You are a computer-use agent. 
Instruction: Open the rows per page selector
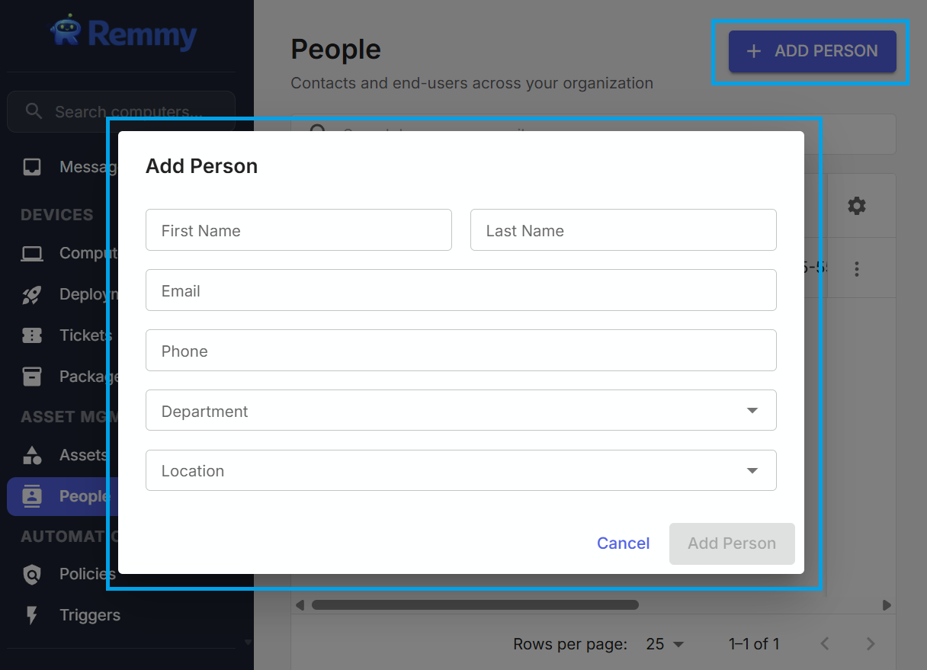[664, 644]
